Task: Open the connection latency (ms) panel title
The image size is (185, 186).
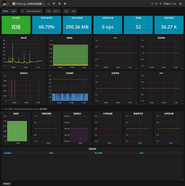Action: (x=77, y=114)
